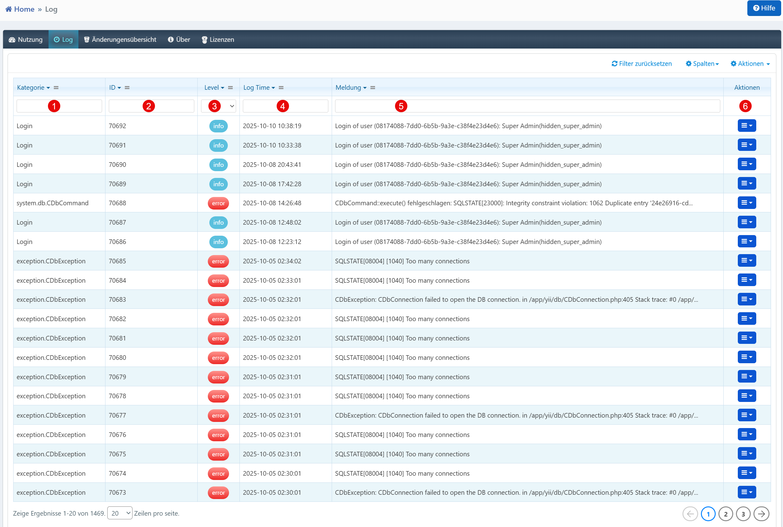Image resolution: width=783 pixels, height=527 pixels.
Task: Click next page arrow in pagination
Action: (x=761, y=513)
